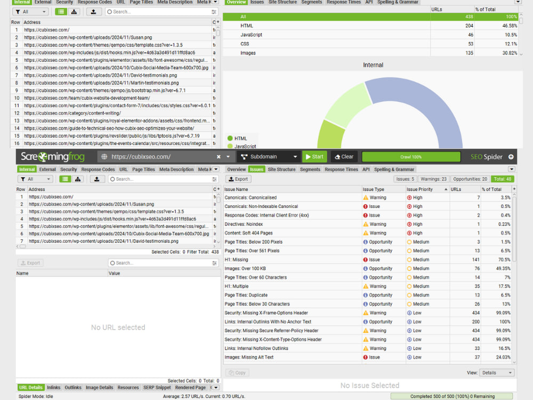The height and width of the screenshot is (400, 533).
Task: Click the export upload icon in lower window's Internal toolbar
Action: 97,179
